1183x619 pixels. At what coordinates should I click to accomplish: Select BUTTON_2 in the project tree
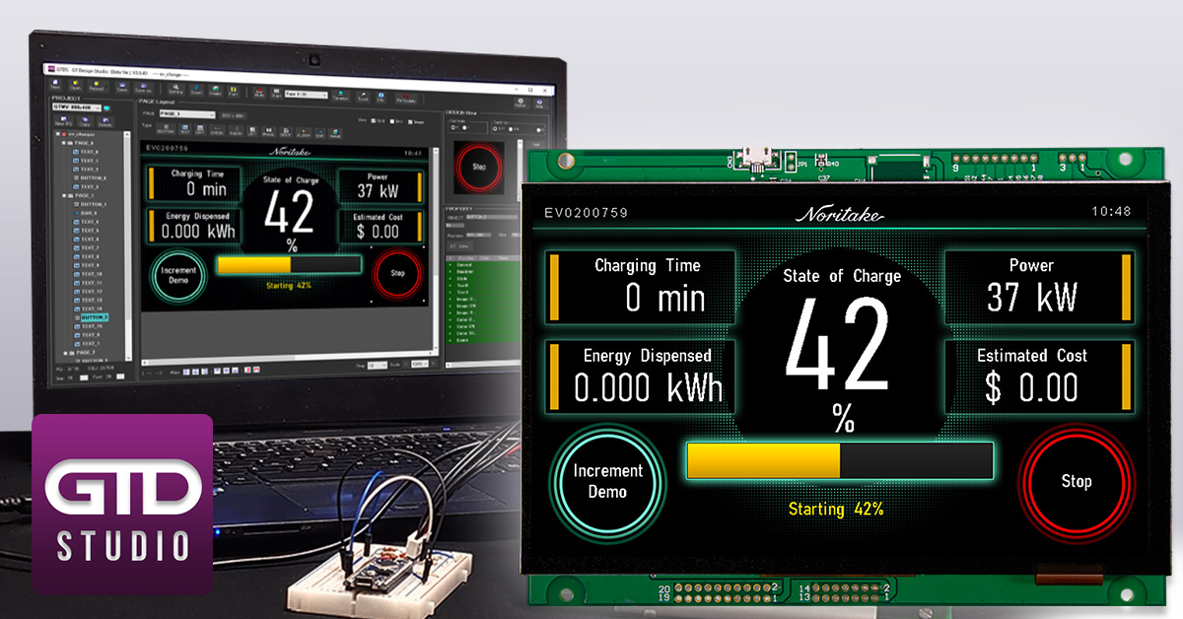coord(93,318)
